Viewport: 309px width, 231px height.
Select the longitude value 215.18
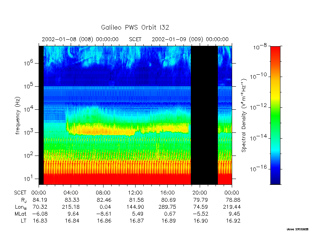point(71,207)
